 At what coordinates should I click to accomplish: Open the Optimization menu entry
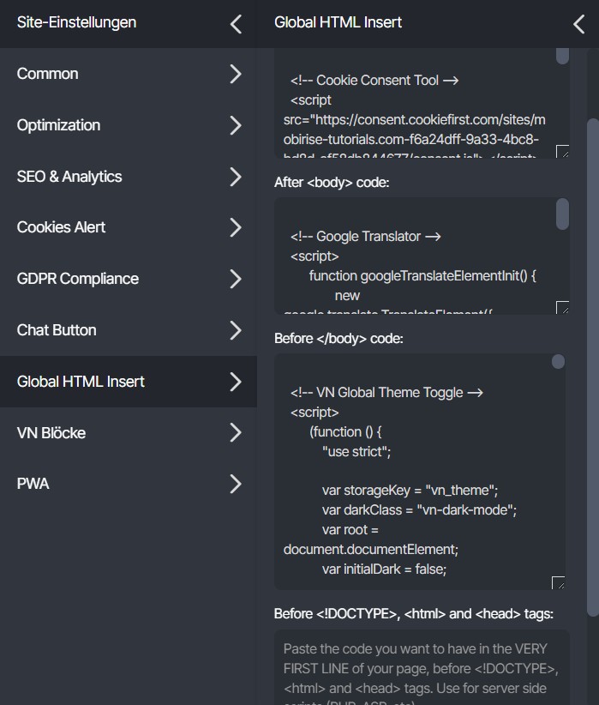[x=129, y=125]
